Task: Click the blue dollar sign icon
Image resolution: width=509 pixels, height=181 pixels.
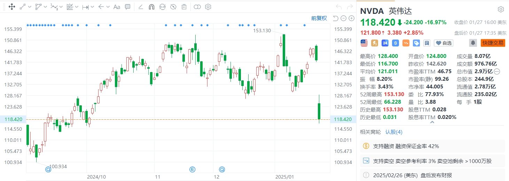Action: pyautogui.click(x=396, y=43)
